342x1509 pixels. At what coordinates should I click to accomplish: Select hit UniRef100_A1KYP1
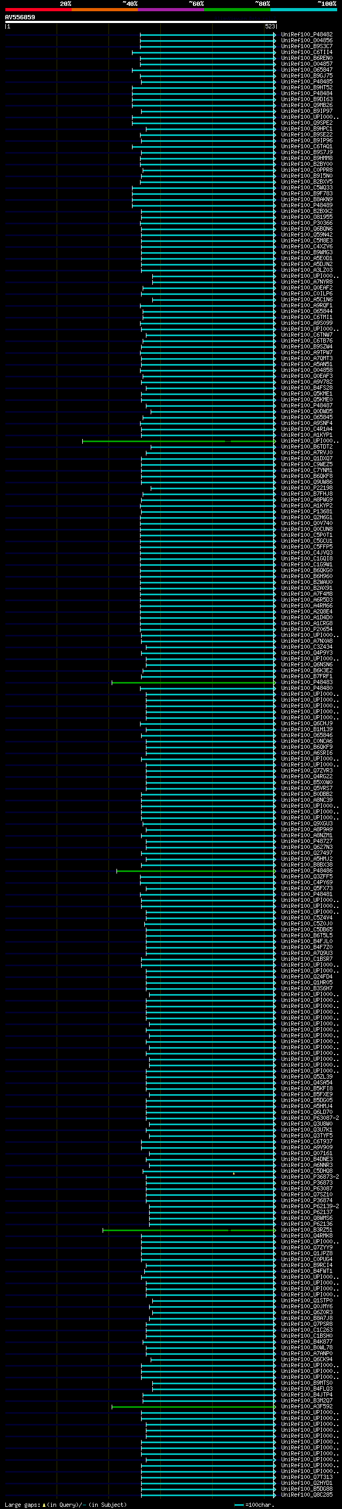(306, 435)
